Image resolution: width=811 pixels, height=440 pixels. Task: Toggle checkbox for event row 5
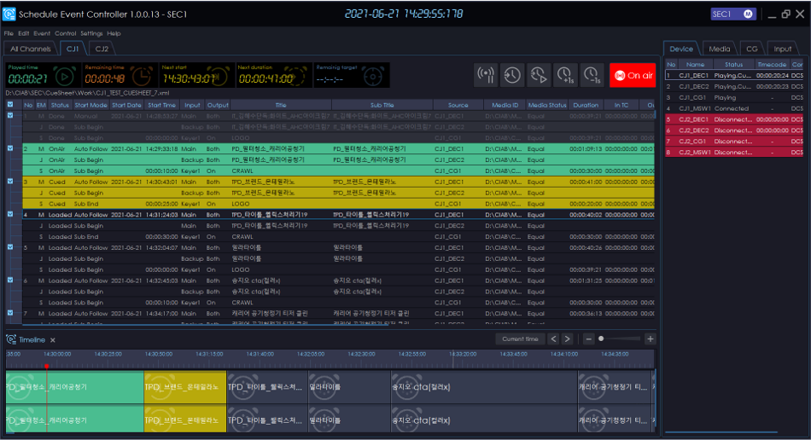pyautogui.click(x=10, y=247)
